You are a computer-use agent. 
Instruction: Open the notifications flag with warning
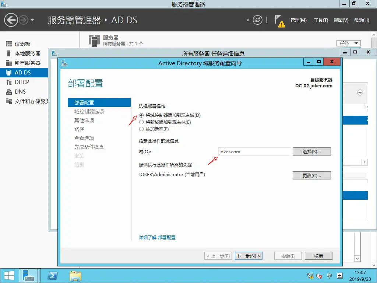(x=279, y=21)
